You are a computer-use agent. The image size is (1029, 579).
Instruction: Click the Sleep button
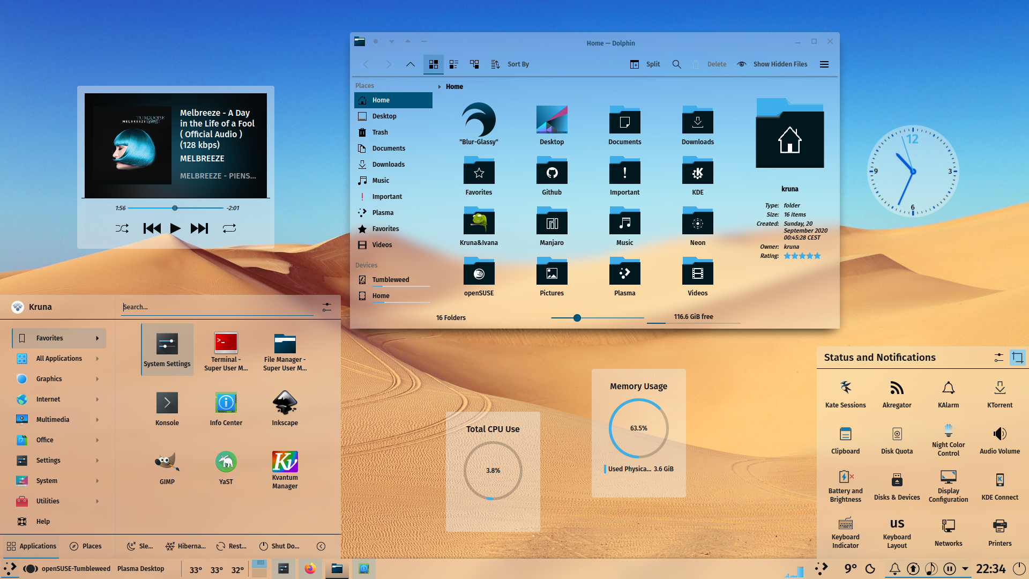point(139,546)
